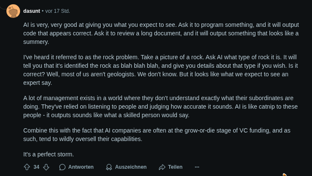Upvote the comment by dasunt
This screenshot has width=312, height=176.
pyautogui.click(x=27, y=167)
